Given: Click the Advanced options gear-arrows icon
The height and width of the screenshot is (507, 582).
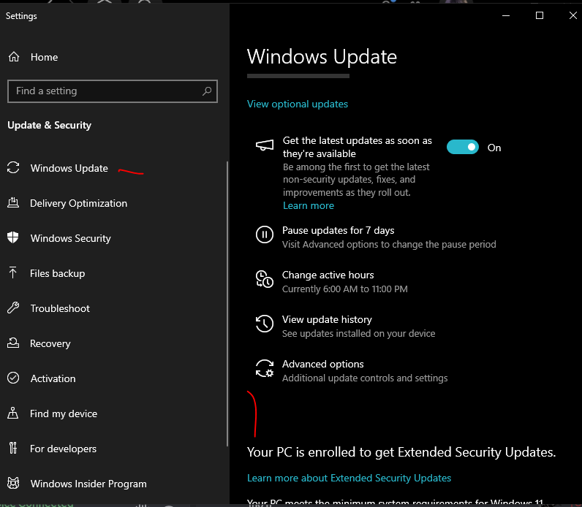Looking at the screenshot, I should tap(265, 369).
